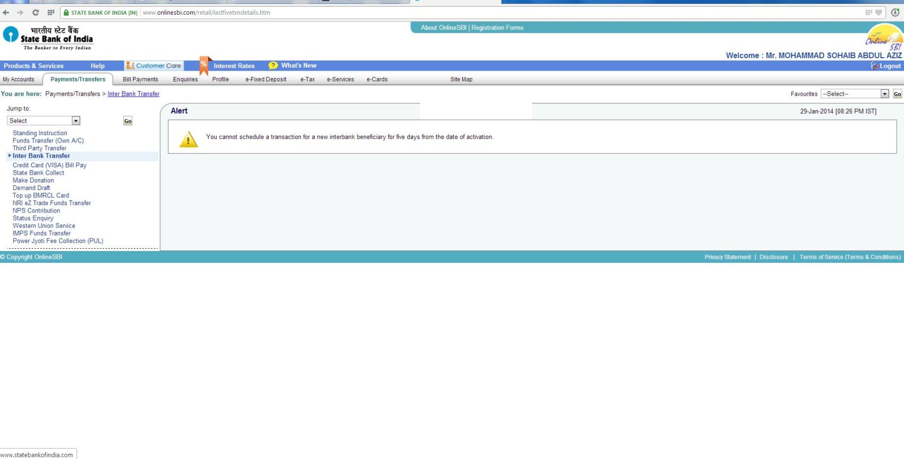Select the Payments/Transfers tab
The image size is (904, 459).
pos(78,80)
